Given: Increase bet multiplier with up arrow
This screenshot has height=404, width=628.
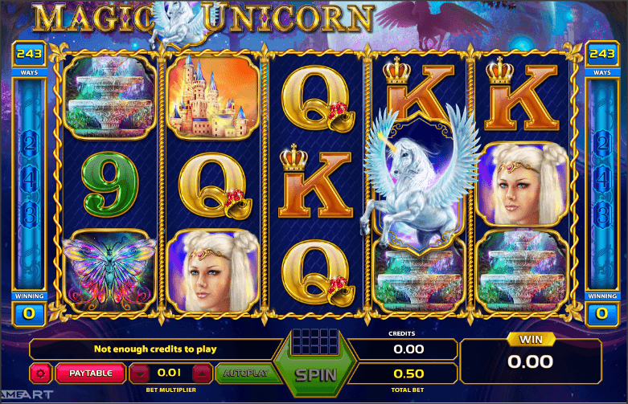Looking at the screenshot, I should point(202,373).
